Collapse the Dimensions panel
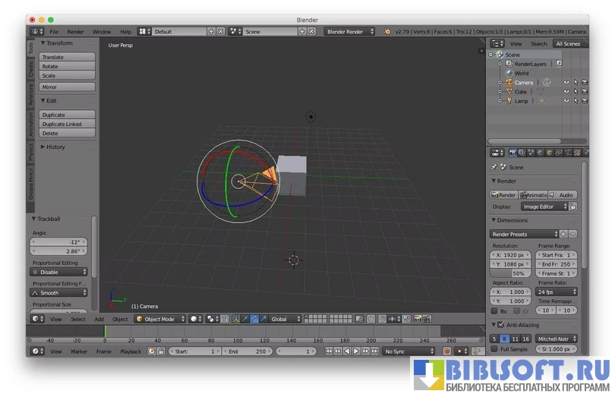 [494, 220]
